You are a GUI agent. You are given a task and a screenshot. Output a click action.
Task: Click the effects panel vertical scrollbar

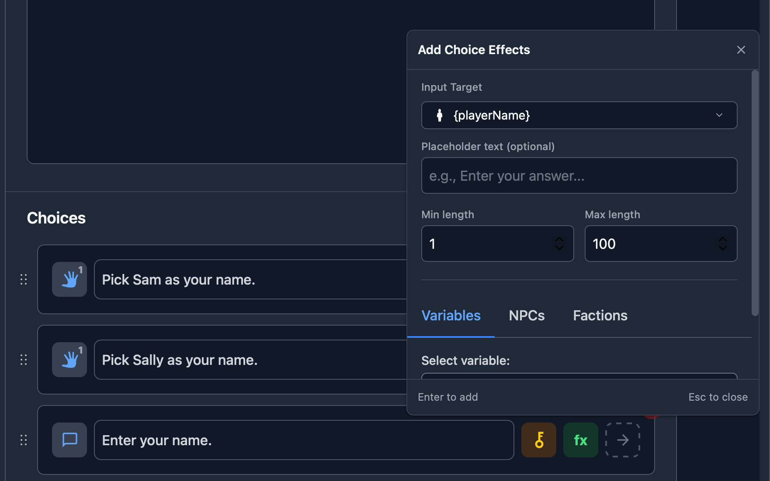click(755, 192)
